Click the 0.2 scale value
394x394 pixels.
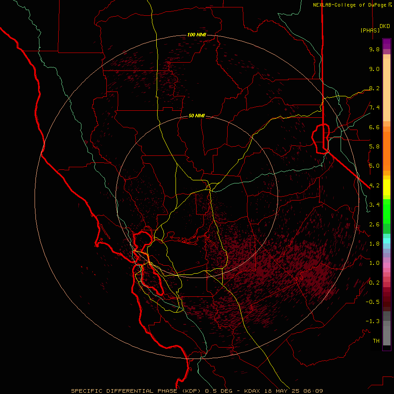[x=374, y=283]
